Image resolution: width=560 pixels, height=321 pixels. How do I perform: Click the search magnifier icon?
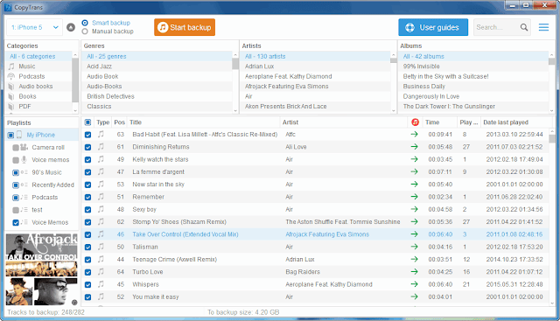click(523, 27)
